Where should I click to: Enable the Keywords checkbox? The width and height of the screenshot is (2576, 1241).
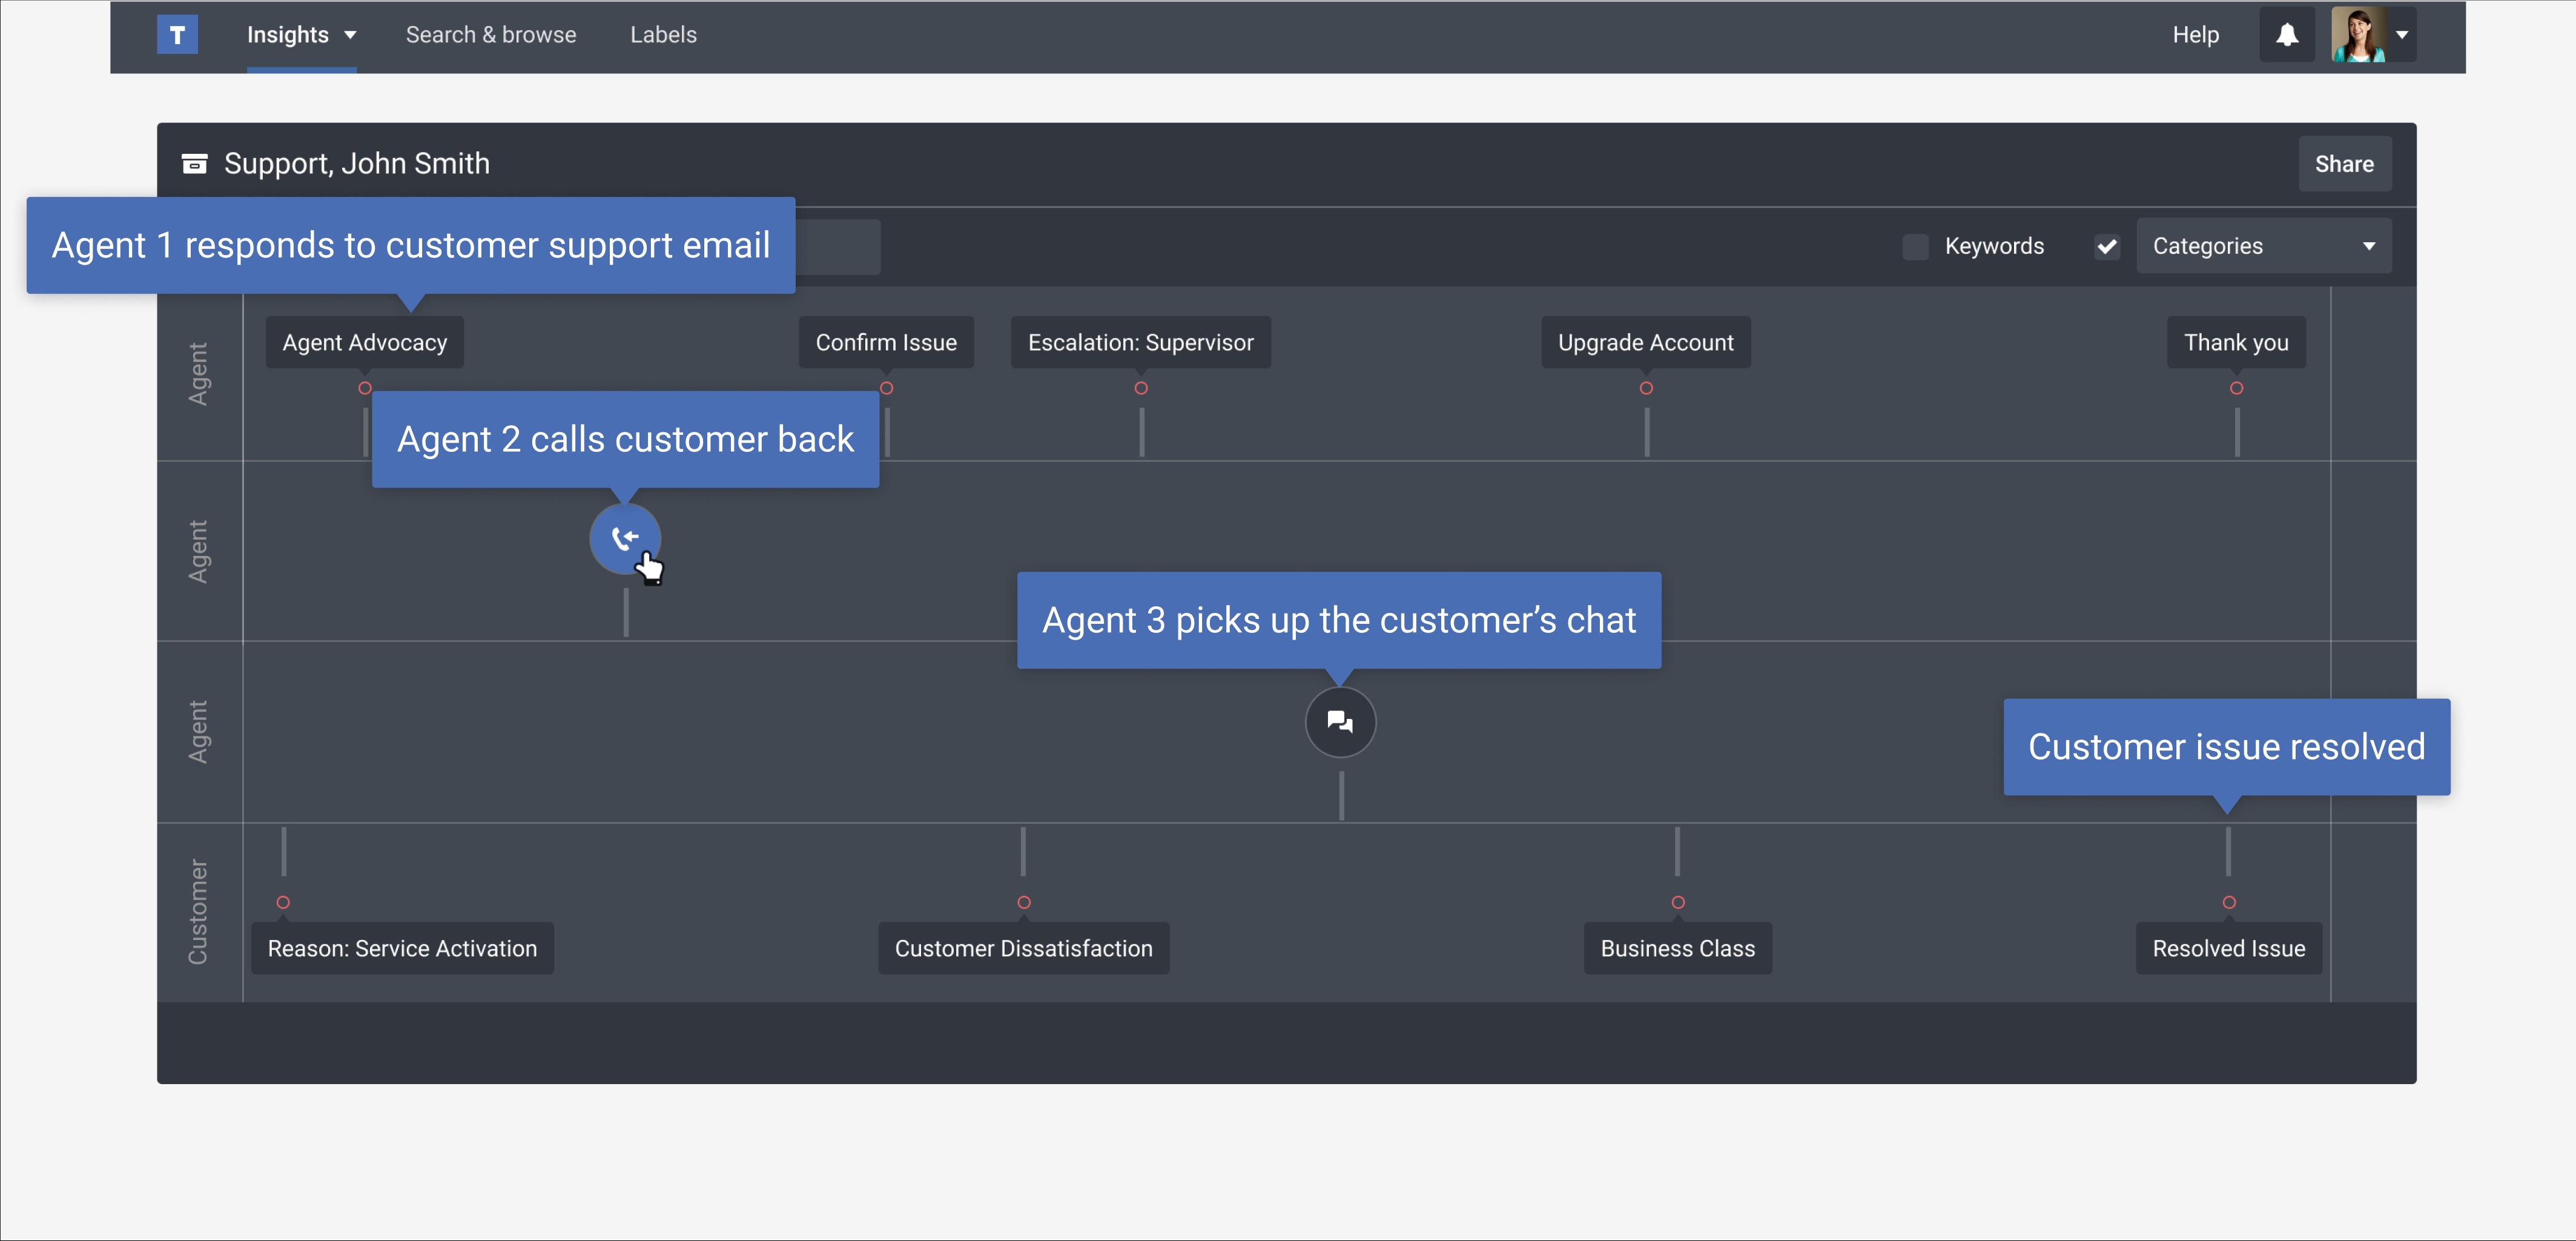pos(1915,246)
